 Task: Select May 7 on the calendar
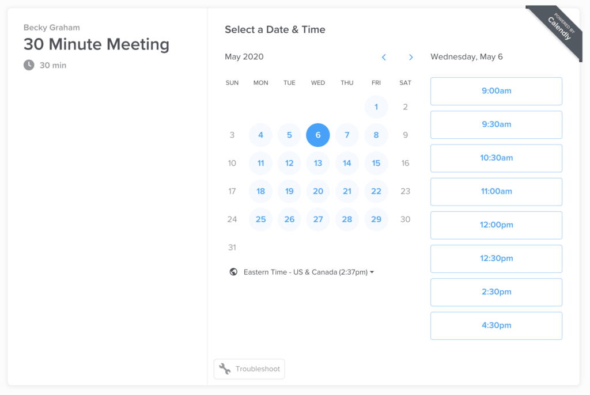pyautogui.click(x=347, y=135)
